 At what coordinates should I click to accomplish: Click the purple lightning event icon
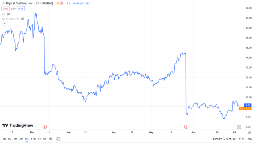pos(238,126)
